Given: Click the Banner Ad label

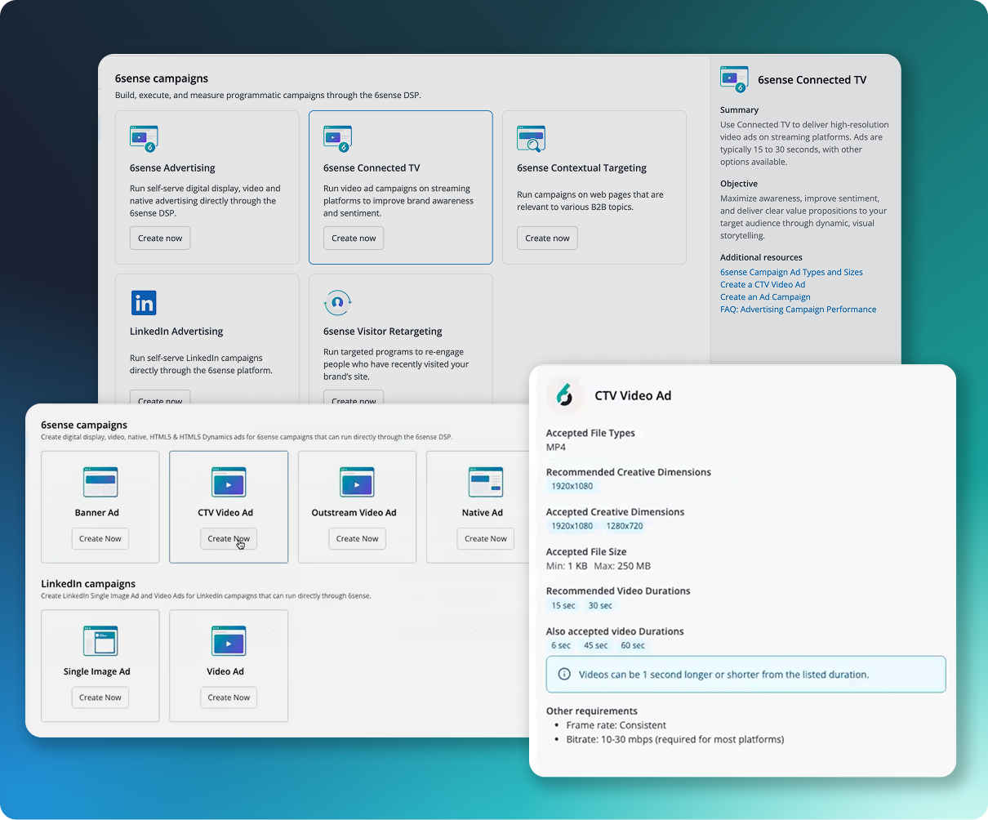Looking at the screenshot, I should point(97,513).
